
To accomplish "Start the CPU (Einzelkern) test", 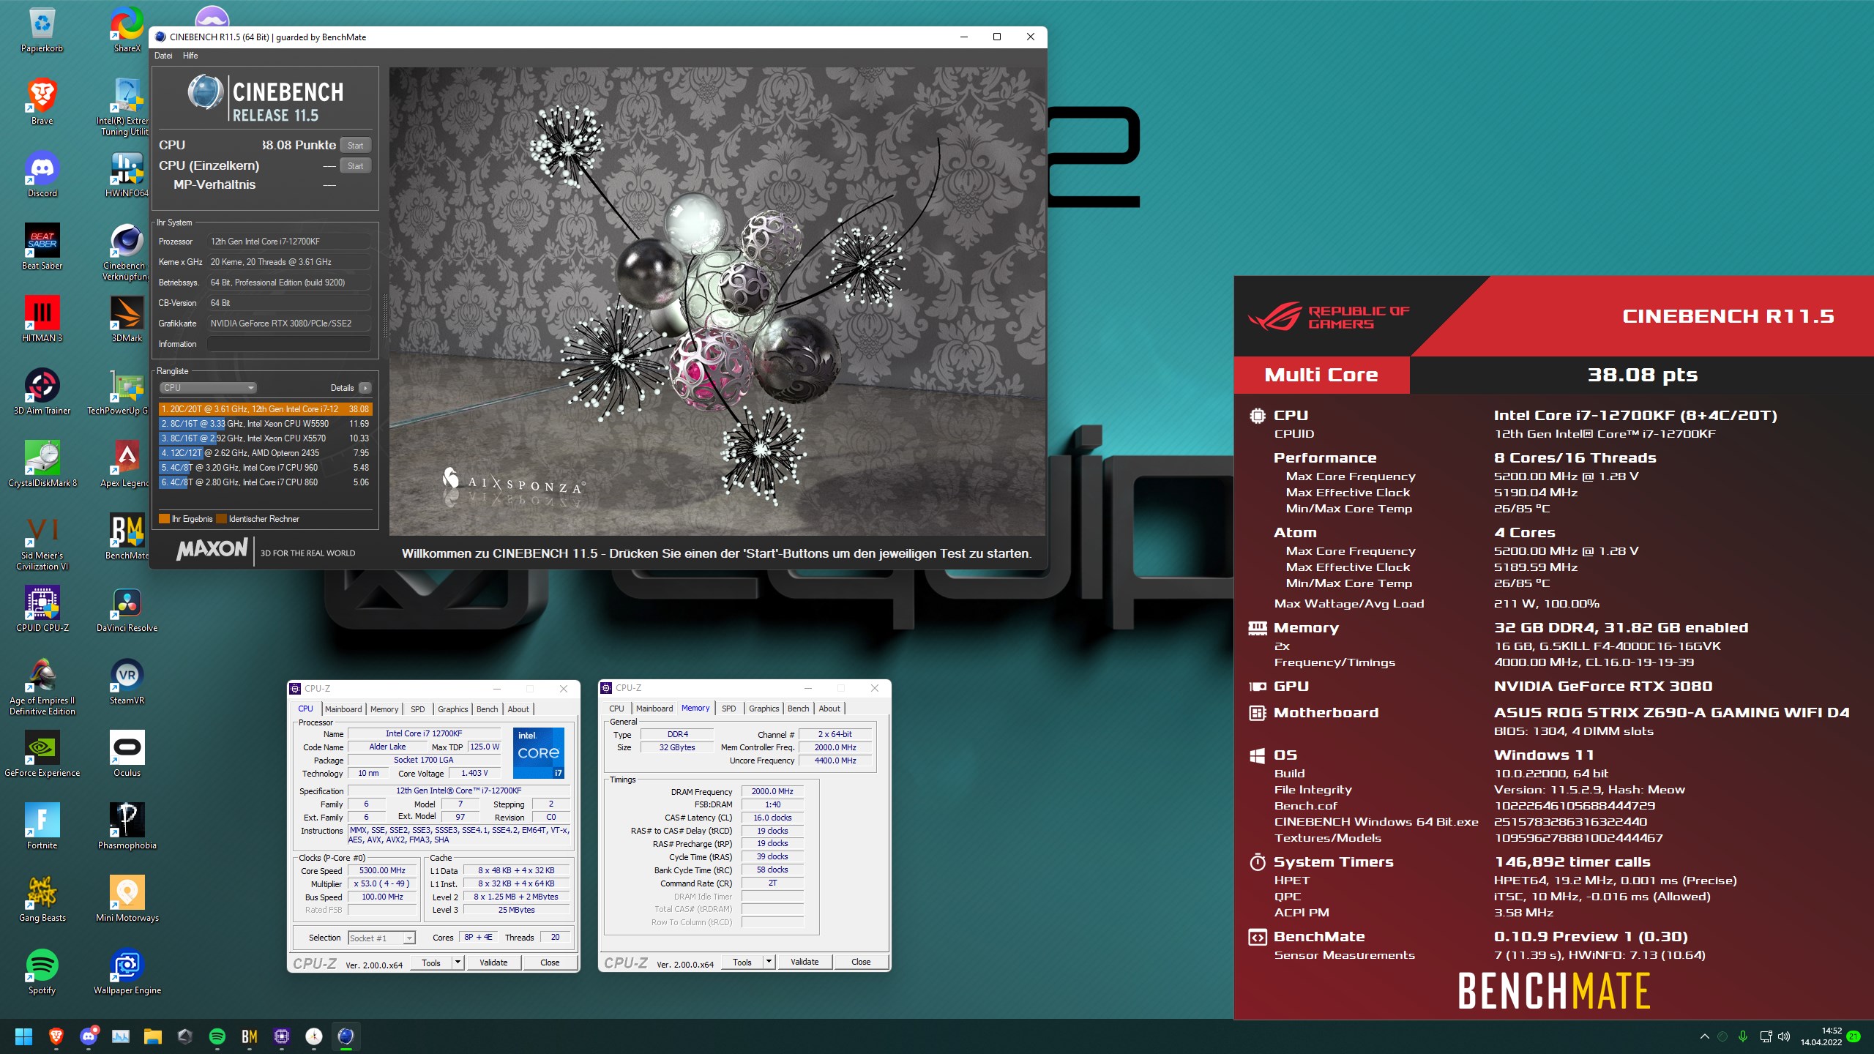I will (355, 166).
